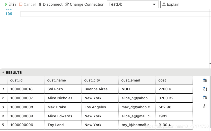Image resolution: width=211 pixels, height=131 pixels.
Task: Click the alice_e@gmail email cell
Action: (137, 116)
